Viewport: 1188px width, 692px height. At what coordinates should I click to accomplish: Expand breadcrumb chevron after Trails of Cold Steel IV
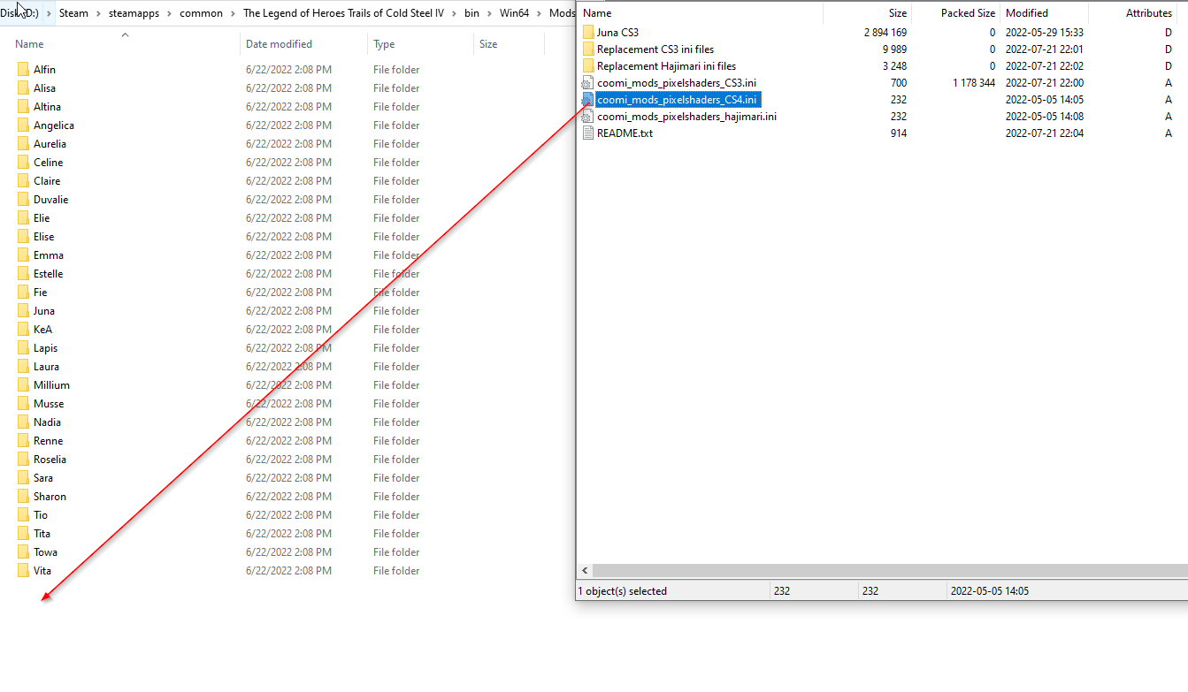(x=454, y=13)
